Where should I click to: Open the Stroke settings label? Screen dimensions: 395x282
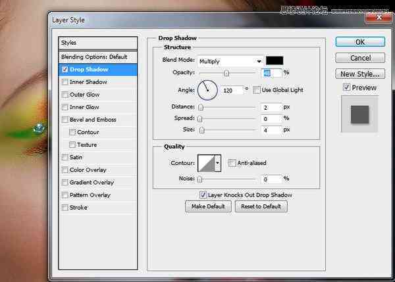(x=78, y=208)
